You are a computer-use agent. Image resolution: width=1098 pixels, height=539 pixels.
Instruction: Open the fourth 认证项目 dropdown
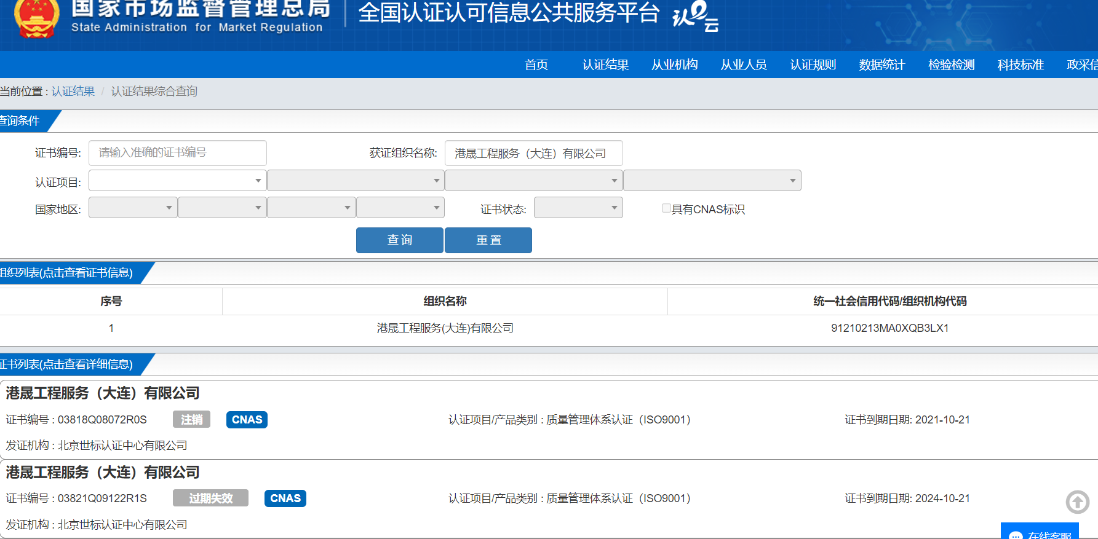(712, 181)
